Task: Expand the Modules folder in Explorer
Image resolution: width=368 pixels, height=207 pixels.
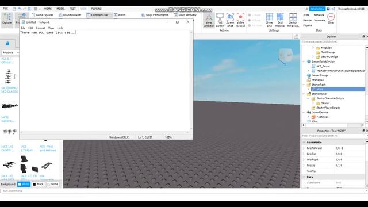Action: coord(313,48)
